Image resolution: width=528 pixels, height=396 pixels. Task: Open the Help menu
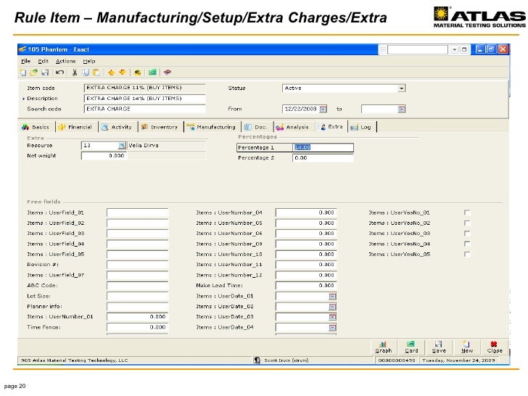pyautogui.click(x=89, y=61)
